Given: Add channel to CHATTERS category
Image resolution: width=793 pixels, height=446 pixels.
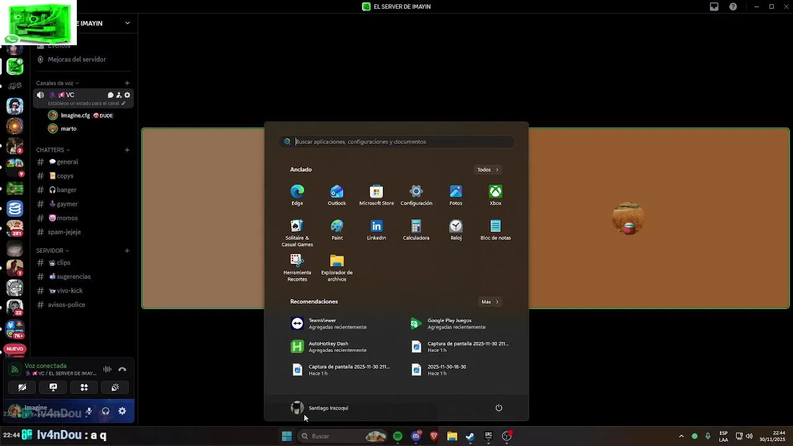Looking at the screenshot, I should click(127, 150).
